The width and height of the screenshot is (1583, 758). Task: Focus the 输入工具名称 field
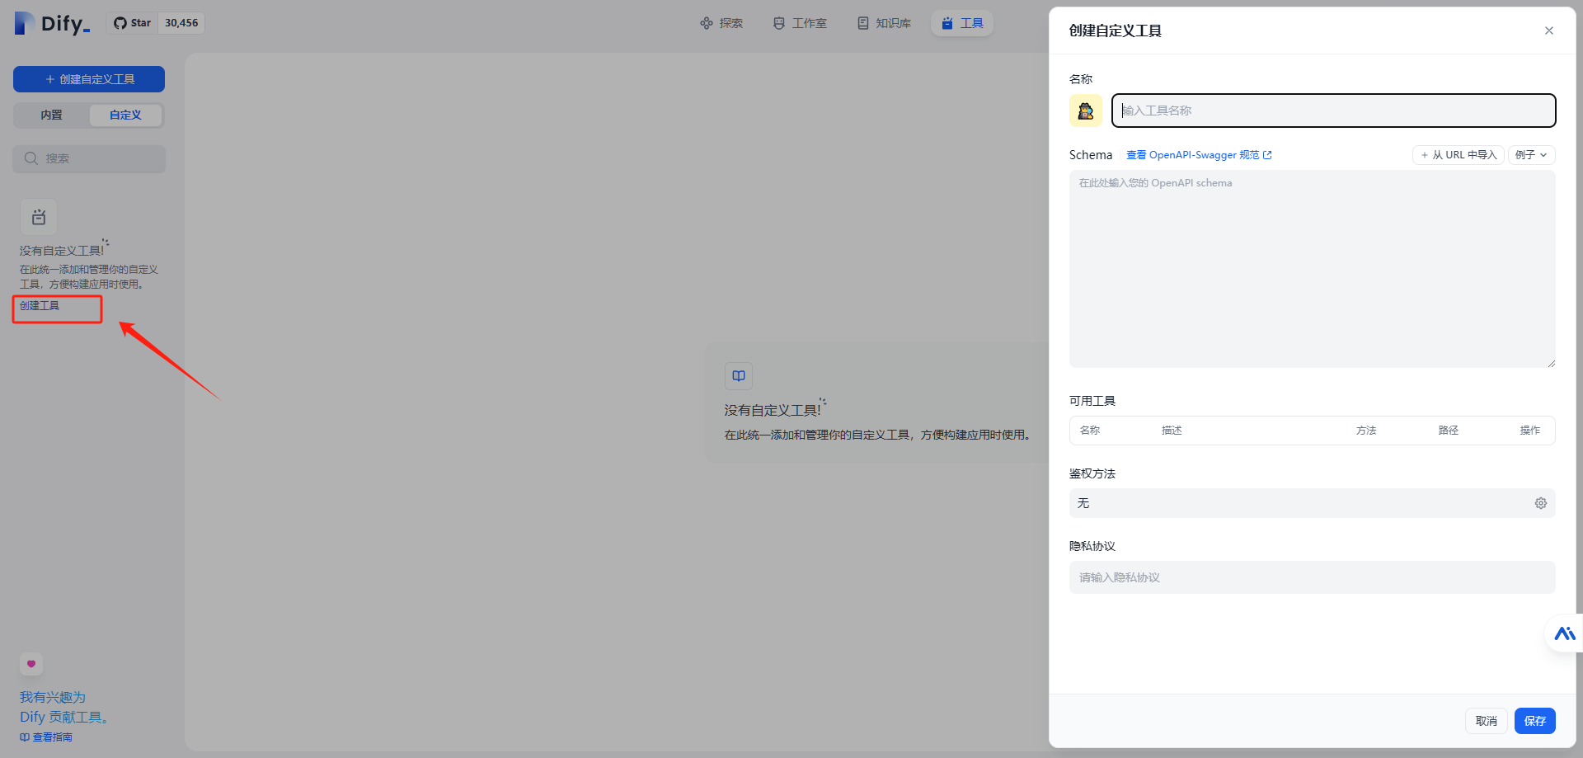[x=1333, y=111]
